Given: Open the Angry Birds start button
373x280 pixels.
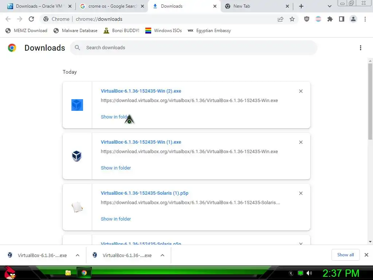Looking at the screenshot, I should 10,273.
